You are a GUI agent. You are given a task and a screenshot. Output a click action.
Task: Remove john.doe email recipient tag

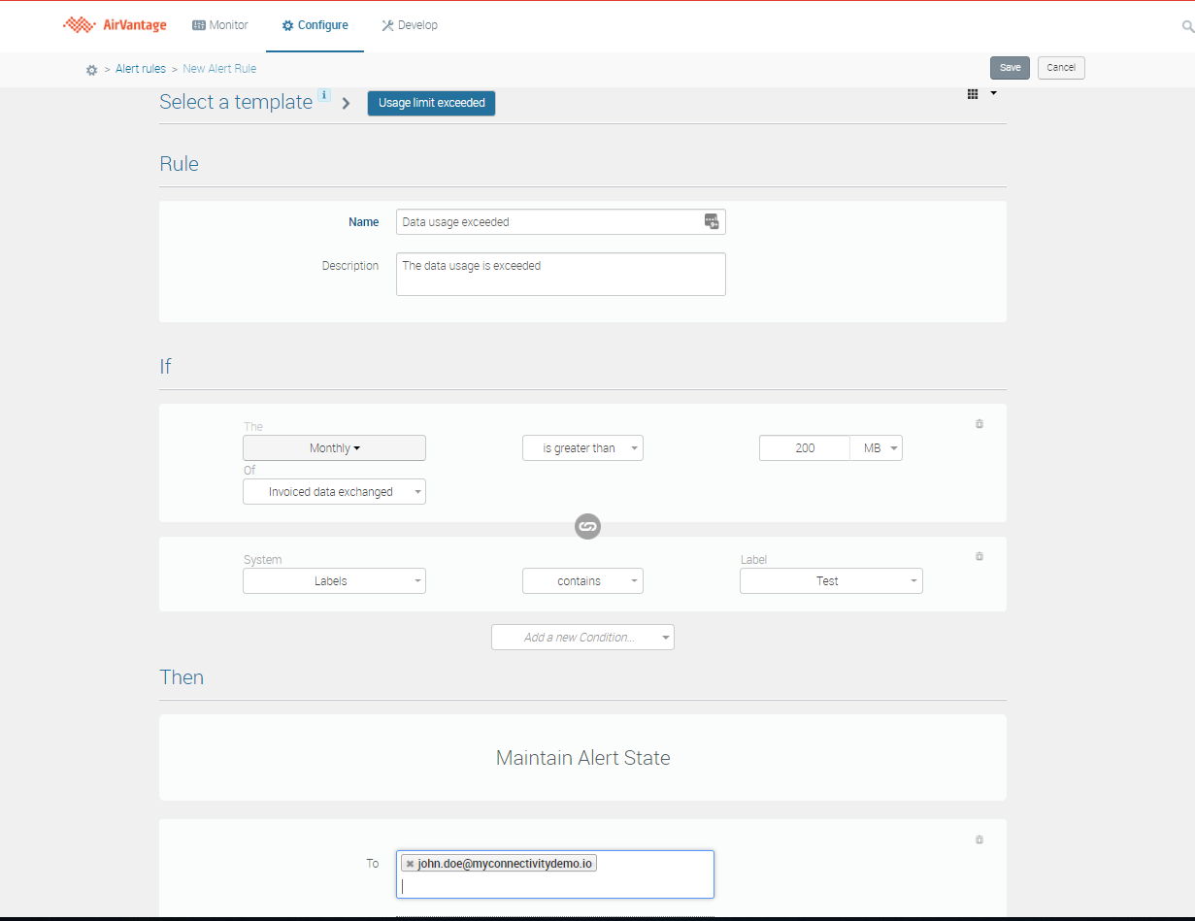pyautogui.click(x=411, y=864)
